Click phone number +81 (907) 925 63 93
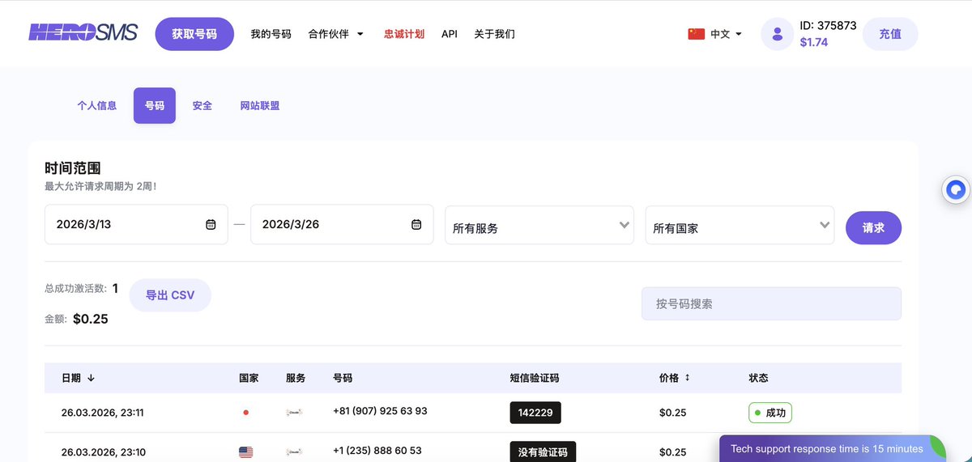Viewport: 972px width, 462px height. [x=380, y=411]
